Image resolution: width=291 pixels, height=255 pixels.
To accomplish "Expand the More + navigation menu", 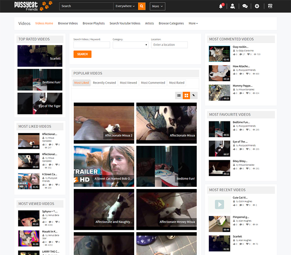I will point(193,23).
